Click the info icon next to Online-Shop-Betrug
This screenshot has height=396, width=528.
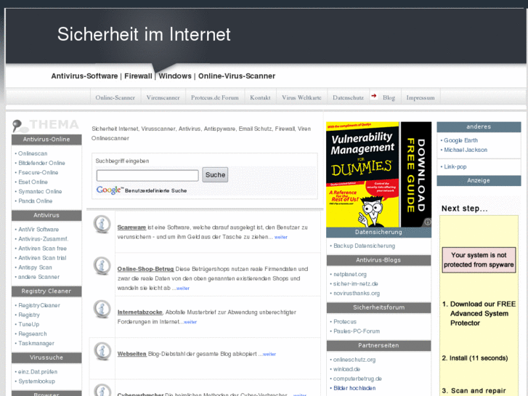click(102, 266)
